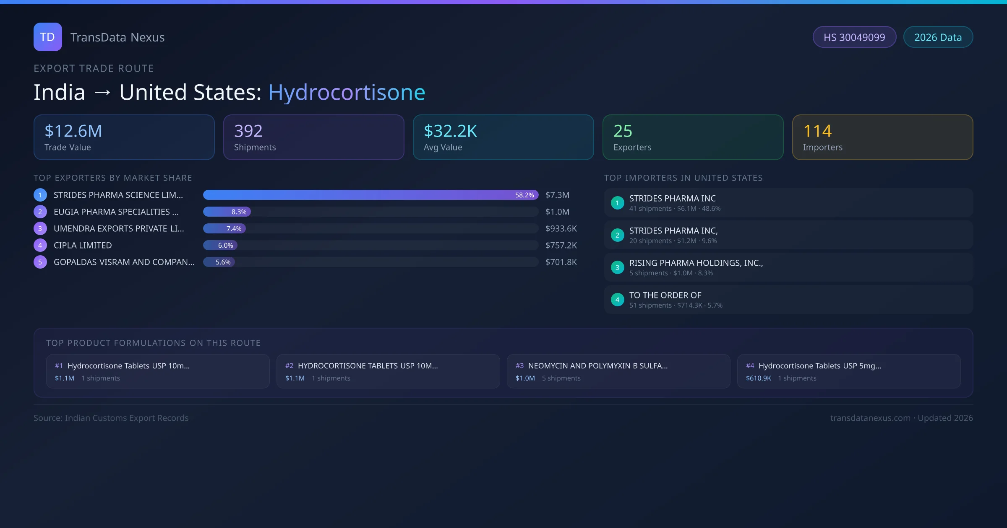Open formulation #3 Neomycin and Polymyxin card
Image resolution: width=1007 pixels, height=528 pixels.
[x=618, y=371]
